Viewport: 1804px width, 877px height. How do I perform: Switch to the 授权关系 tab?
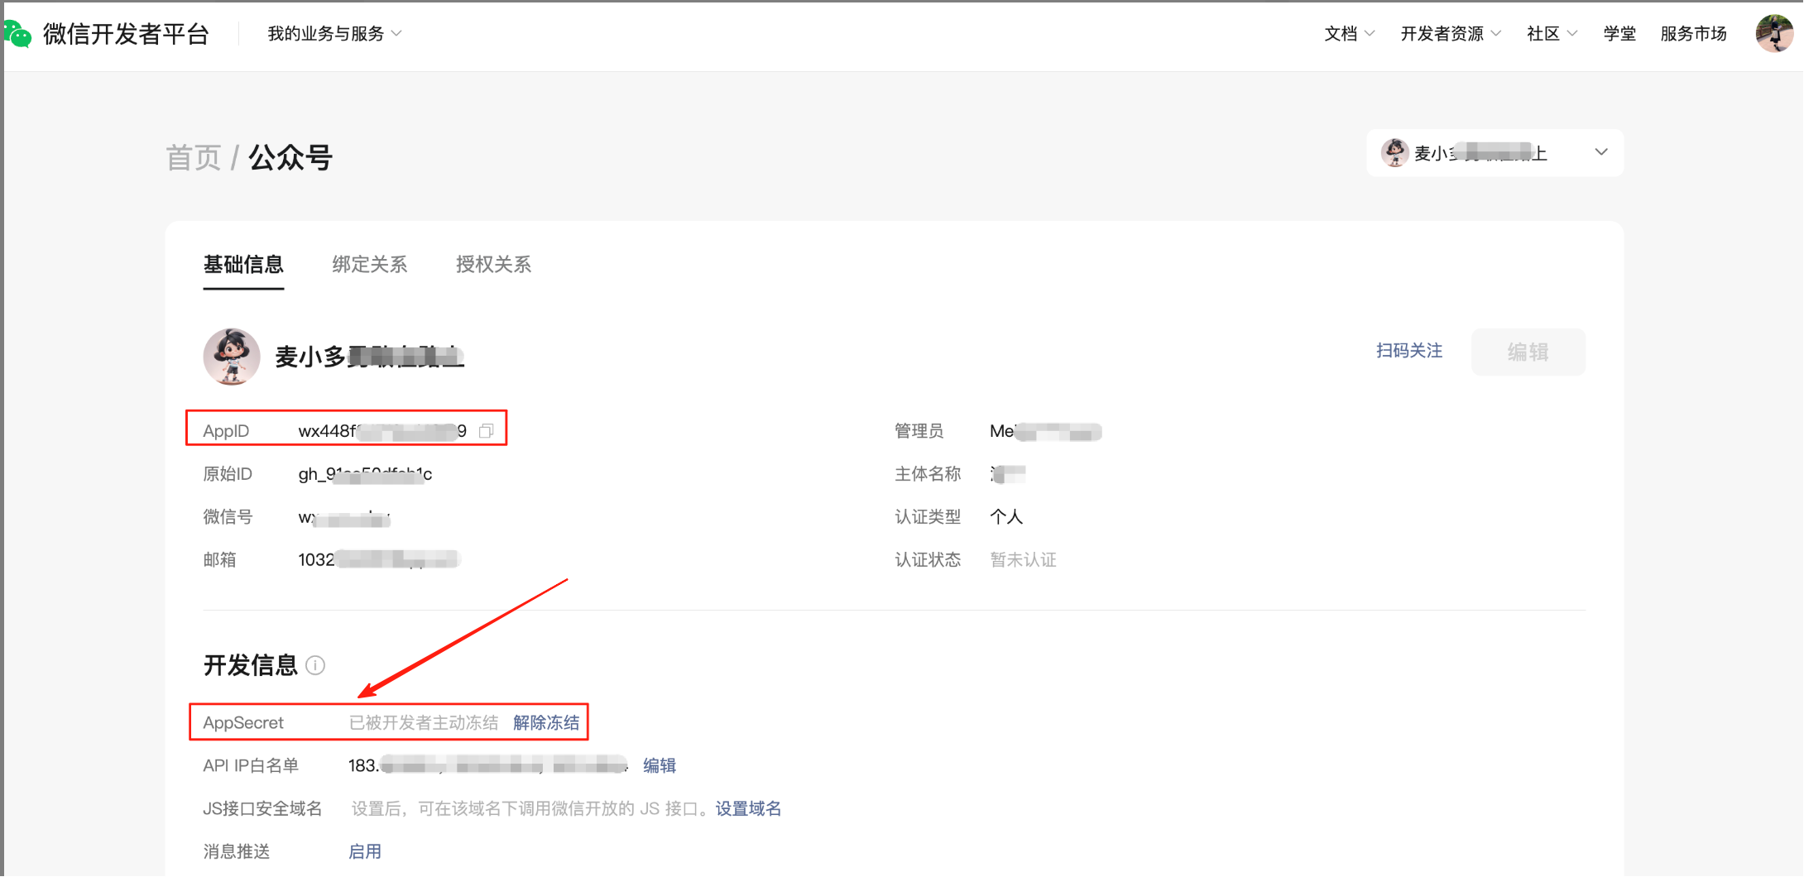tap(494, 265)
